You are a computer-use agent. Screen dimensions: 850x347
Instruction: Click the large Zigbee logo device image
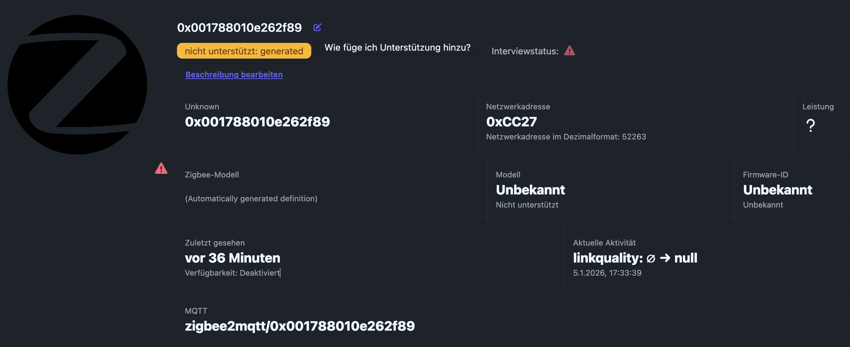point(77,85)
